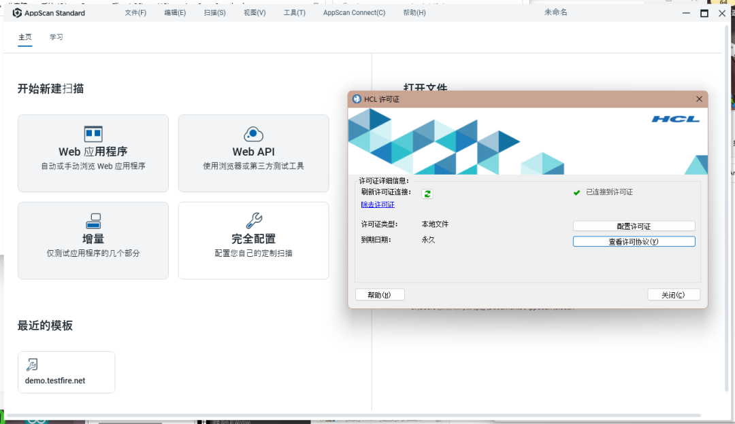Click the refresh license connection icon
Screen dimensions: 735x424
tap(427, 194)
